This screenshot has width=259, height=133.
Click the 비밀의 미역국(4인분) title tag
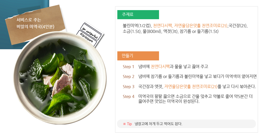tap(36, 23)
